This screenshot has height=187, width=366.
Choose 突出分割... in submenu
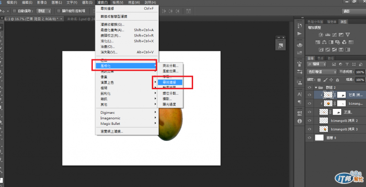[x=170, y=66]
